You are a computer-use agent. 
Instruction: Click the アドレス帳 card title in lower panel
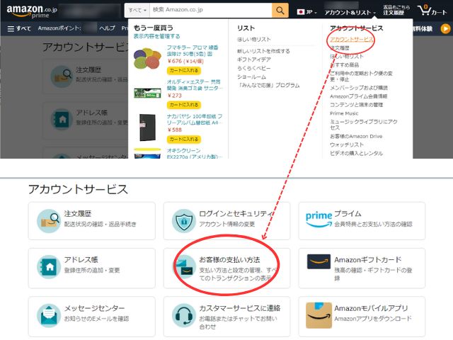coord(81,260)
